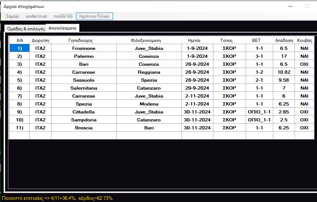Open the Σημεία menu
Screen dimensions: 317x202
[x=12, y=16]
